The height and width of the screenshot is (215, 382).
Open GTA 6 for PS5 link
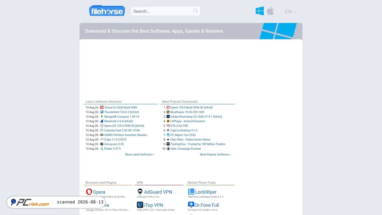[179, 126]
